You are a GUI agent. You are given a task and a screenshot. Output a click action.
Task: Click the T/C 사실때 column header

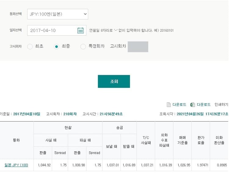point(146,140)
